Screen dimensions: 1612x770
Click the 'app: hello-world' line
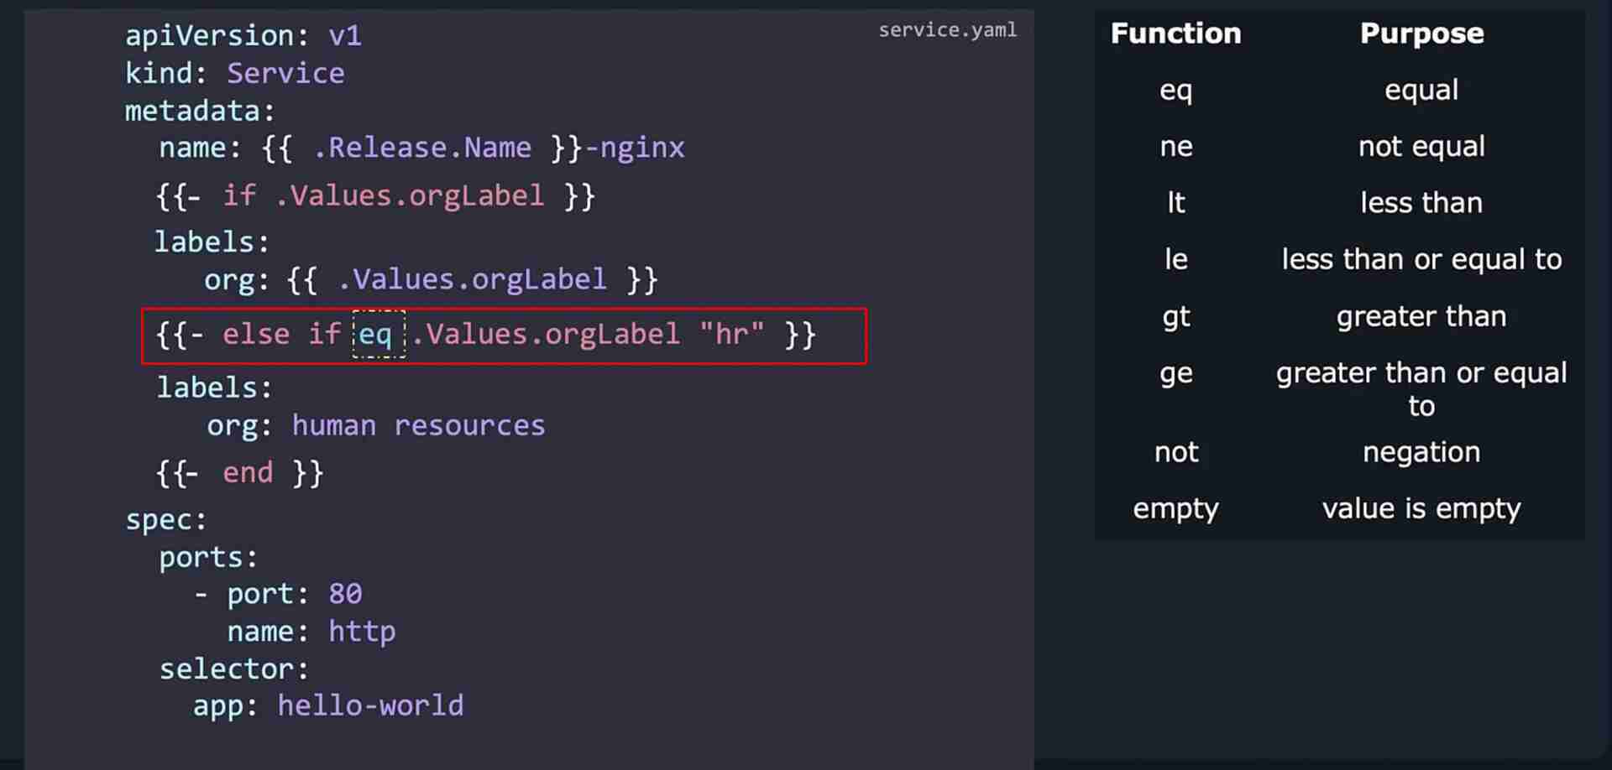coord(328,706)
